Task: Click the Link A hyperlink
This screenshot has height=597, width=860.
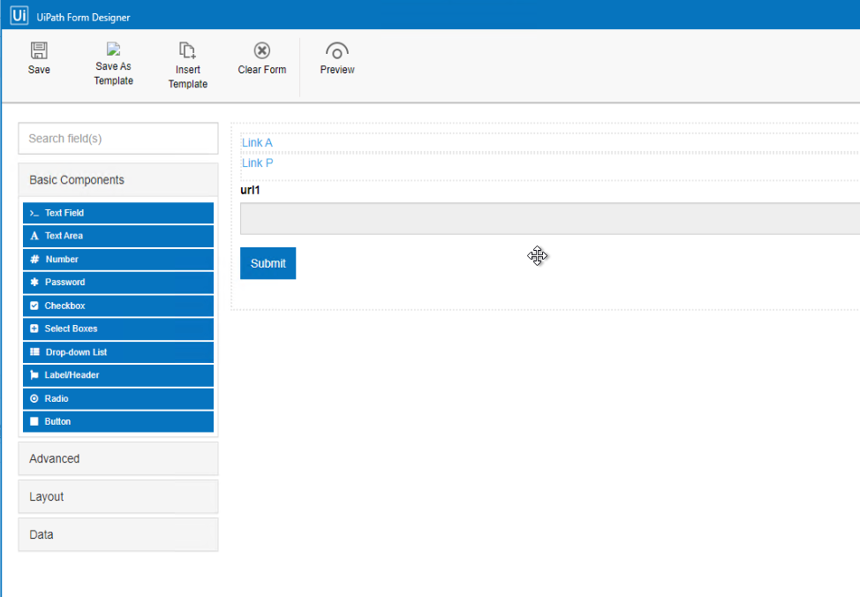Action: point(257,143)
